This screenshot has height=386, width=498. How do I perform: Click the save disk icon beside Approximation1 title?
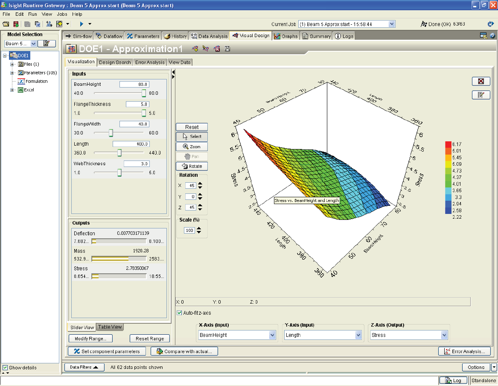pos(227,49)
